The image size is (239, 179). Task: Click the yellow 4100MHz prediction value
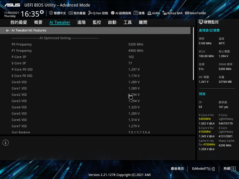(x=205, y=132)
